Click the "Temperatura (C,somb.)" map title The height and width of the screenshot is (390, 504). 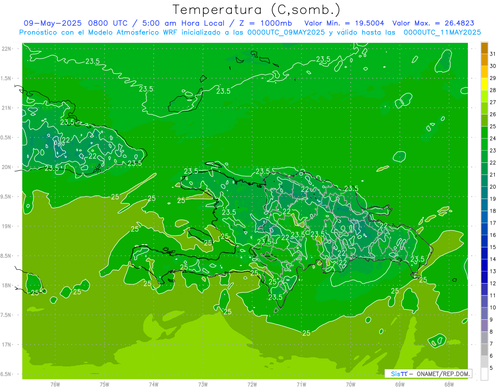[257, 10]
